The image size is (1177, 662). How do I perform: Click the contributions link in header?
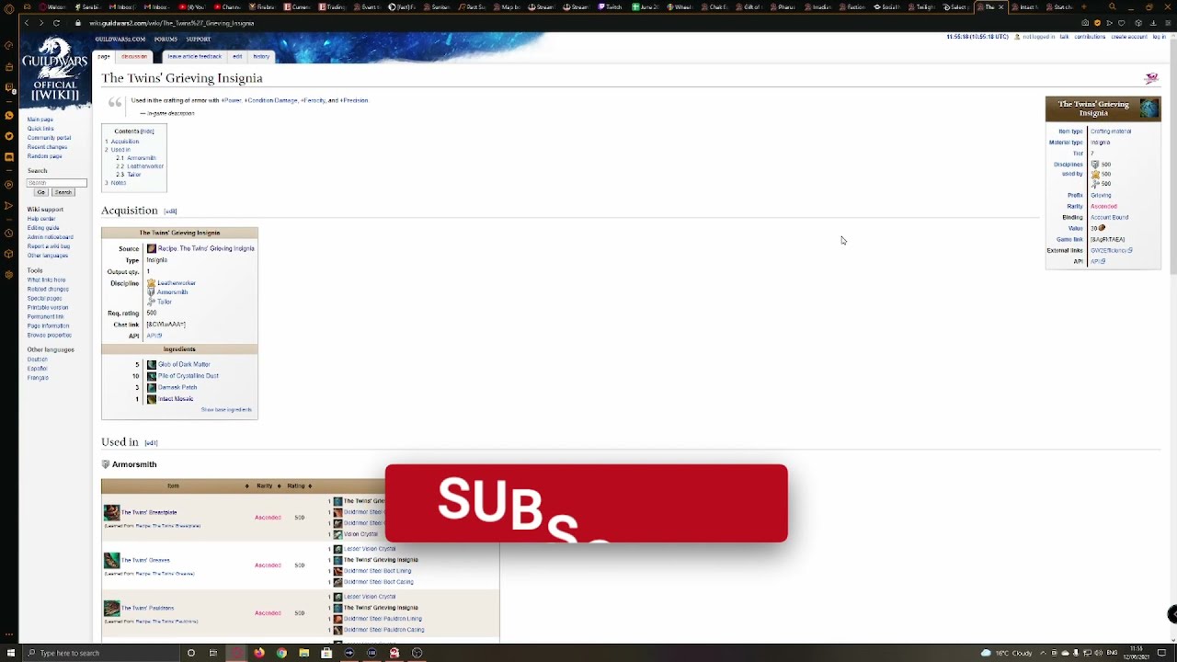point(1090,37)
